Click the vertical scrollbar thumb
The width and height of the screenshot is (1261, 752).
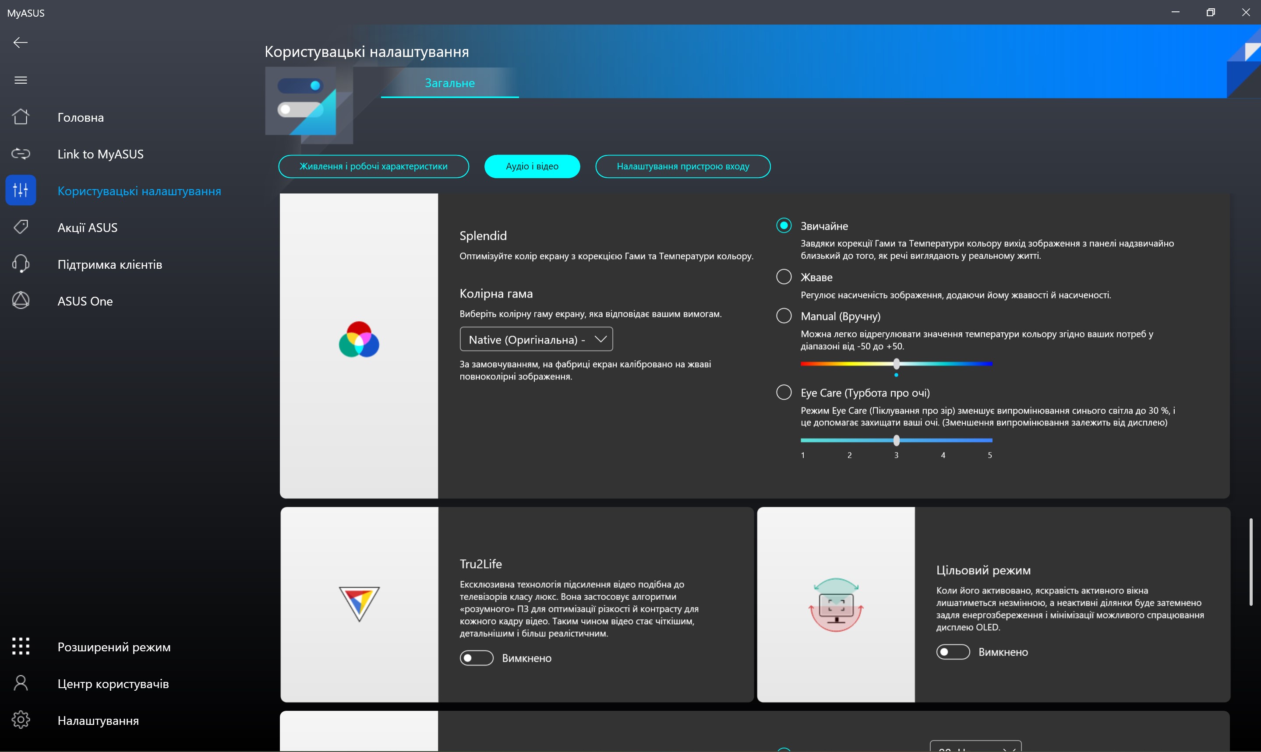pyautogui.click(x=1250, y=562)
